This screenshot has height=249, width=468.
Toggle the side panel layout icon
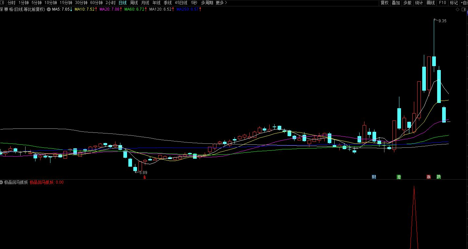click(x=464, y=9)
